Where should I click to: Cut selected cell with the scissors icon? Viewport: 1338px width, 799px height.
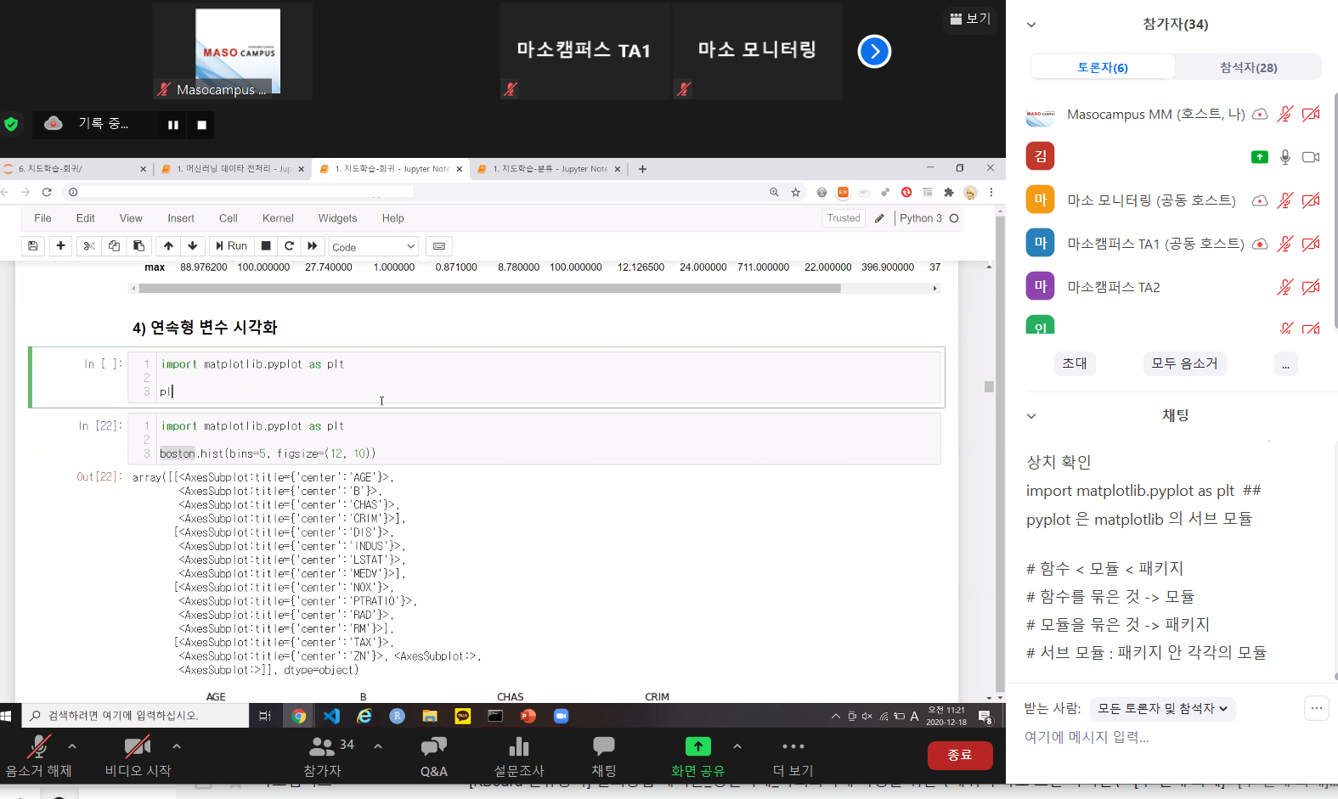88,246
